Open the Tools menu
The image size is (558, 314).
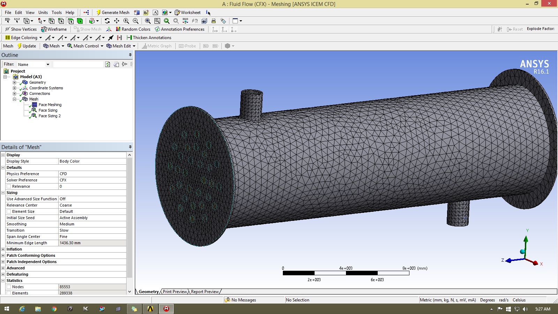point(56,12)
